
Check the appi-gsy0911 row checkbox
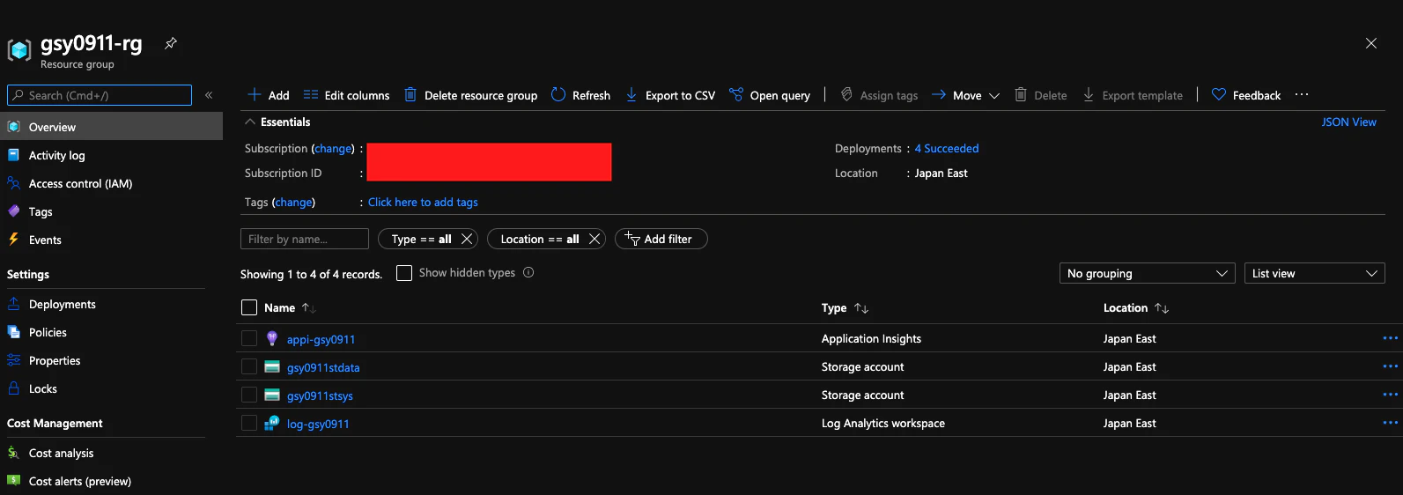pos(249,338)
